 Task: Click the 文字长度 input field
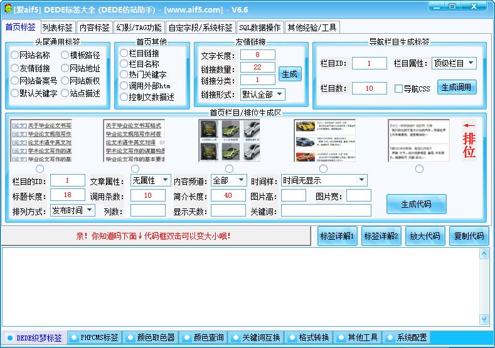(x=257, y=55)
